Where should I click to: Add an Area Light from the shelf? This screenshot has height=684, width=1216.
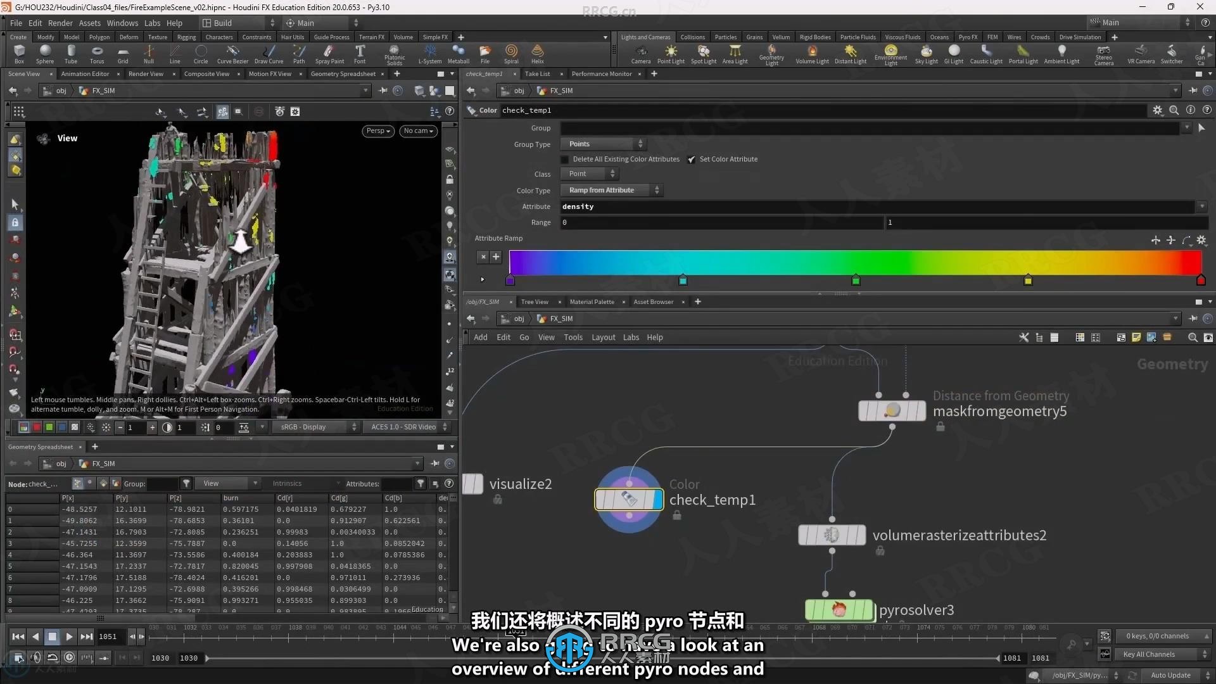coord(735,54)
